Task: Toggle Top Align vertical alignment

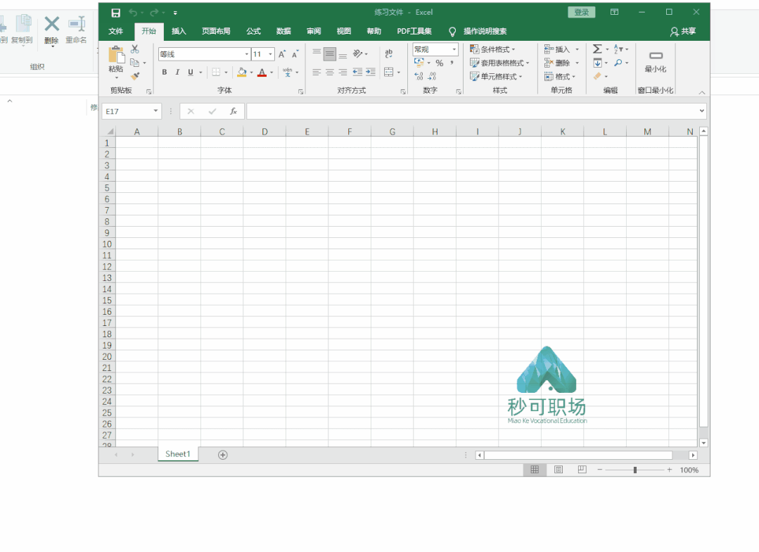Action: (317, 53)
